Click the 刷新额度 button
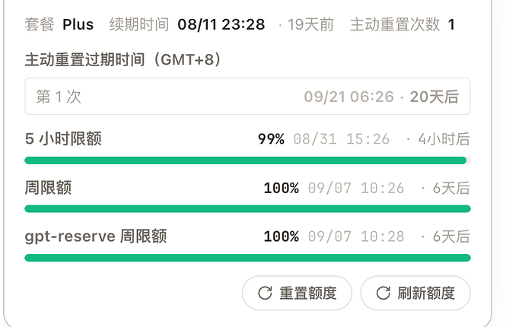The height and width of the screenshot is (327, 525). pyautogui.click(x=415, y=294)
